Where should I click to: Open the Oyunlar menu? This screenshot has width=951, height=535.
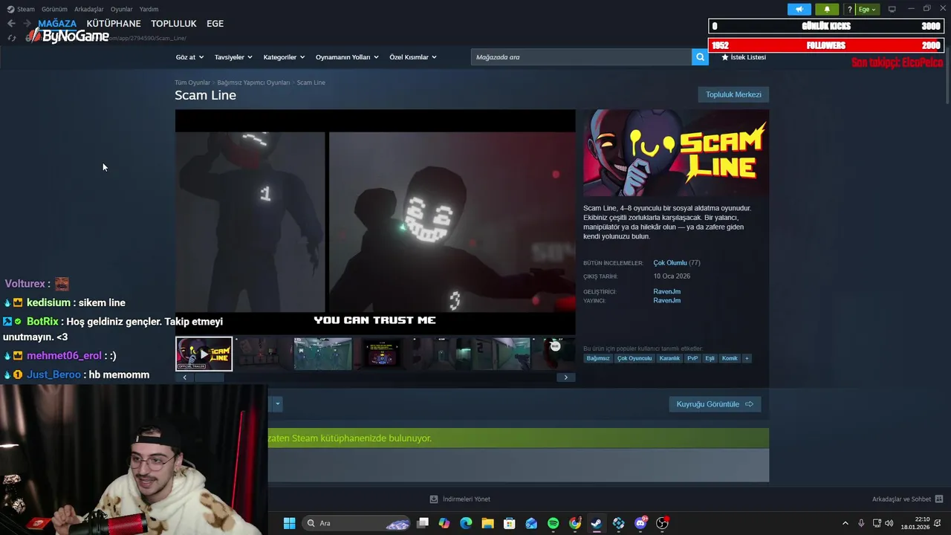122,9
